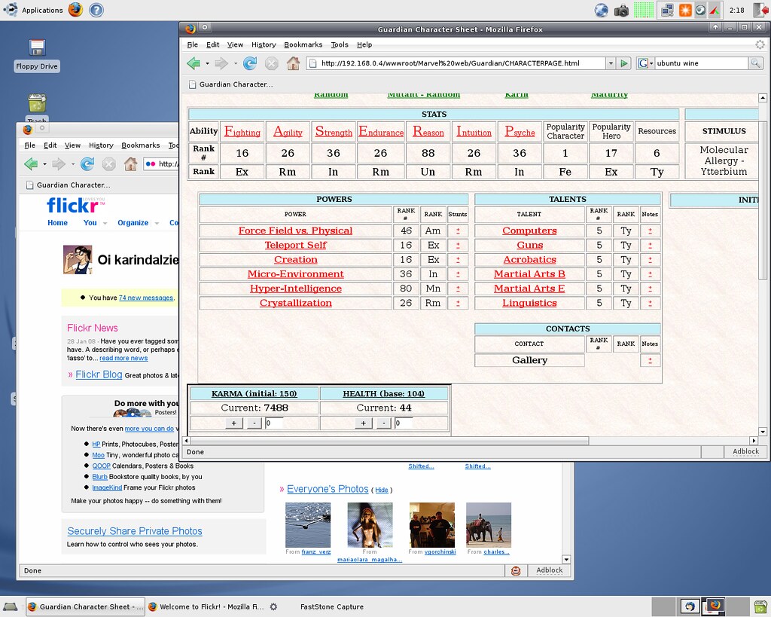Switch to Welcome to Flickr taskbar window
Screen dimensions: 771x617
(206, 606)
